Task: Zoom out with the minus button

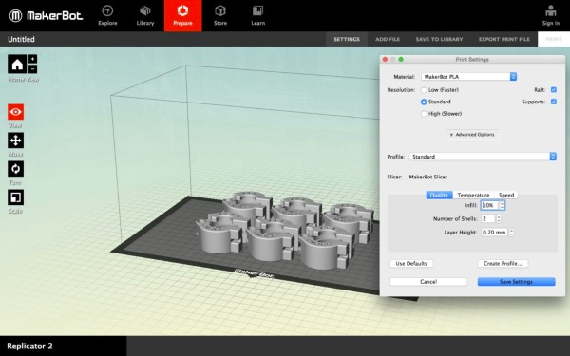Action: tap(32, 69)
